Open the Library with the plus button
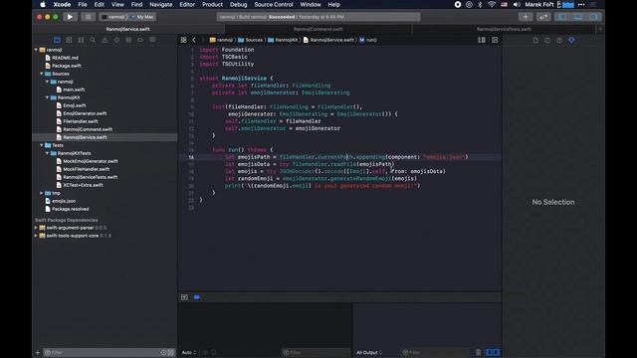The height and width of the screenshot is (358, 637). pyautogui.click(x=526, y=17)
